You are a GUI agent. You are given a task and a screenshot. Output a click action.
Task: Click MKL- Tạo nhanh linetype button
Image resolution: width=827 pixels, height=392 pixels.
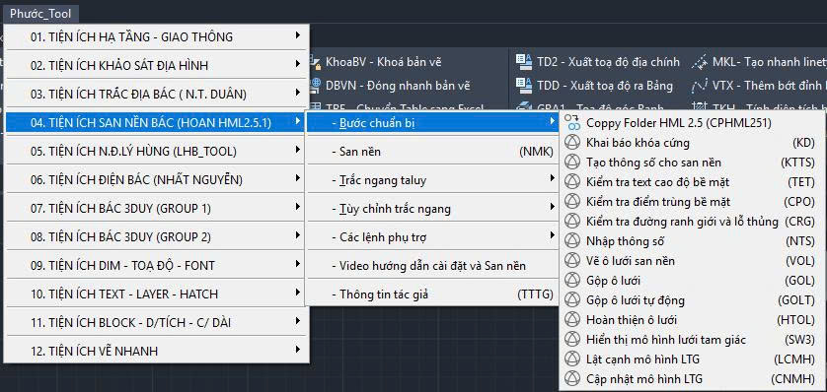point(759,62)
